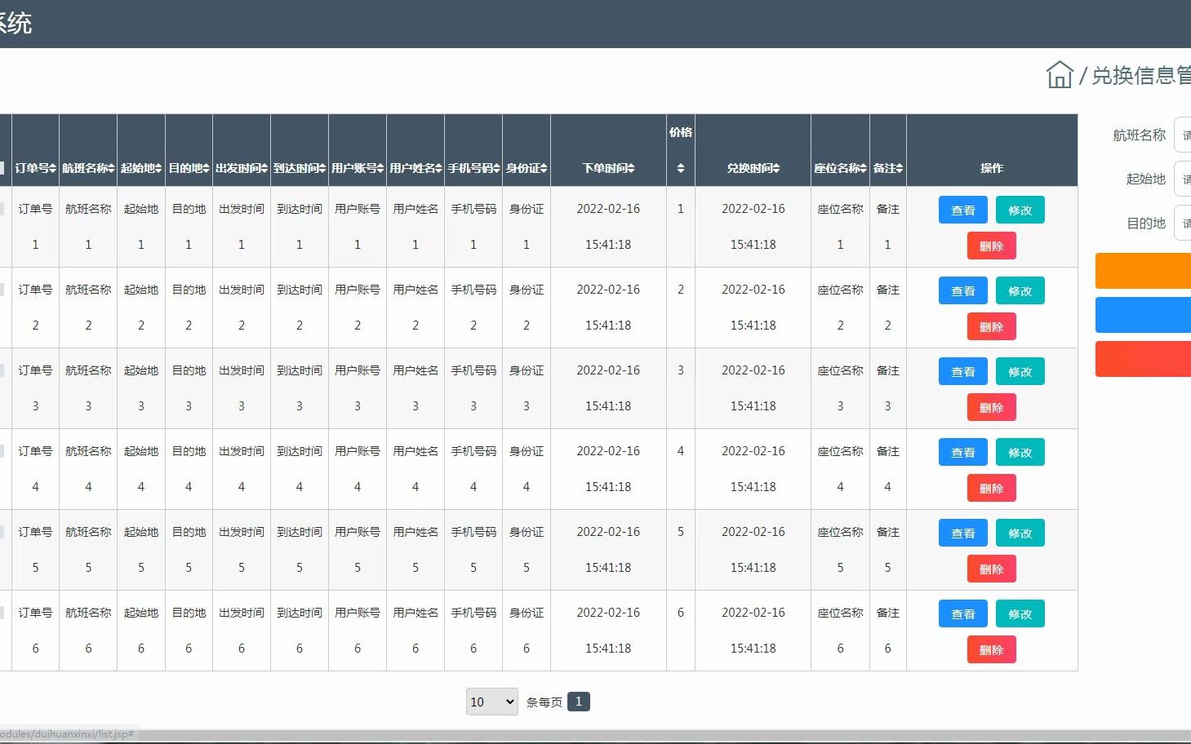The height and width of the screenshot is (744, 1191).
Task: Tick the checkbox for row 3
Action: pyautogui.click(x=2, y=370)
